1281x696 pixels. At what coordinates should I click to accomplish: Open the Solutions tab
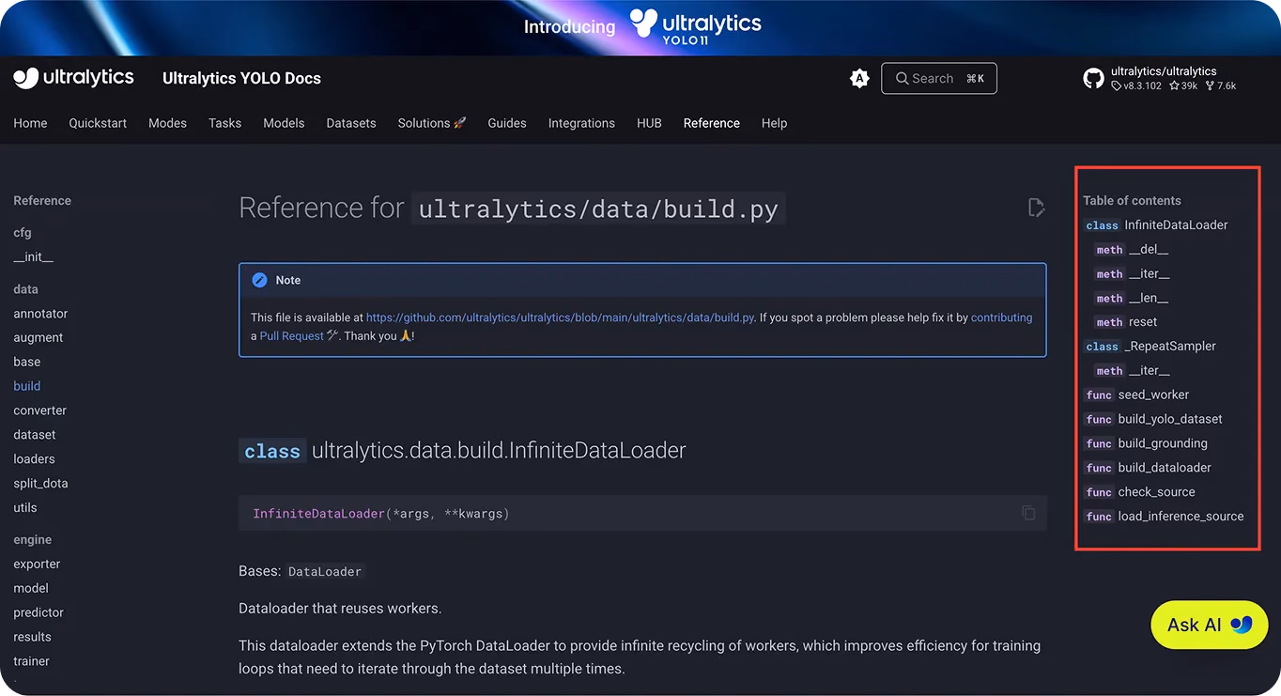pyautogui.click(x=432, y=123)
